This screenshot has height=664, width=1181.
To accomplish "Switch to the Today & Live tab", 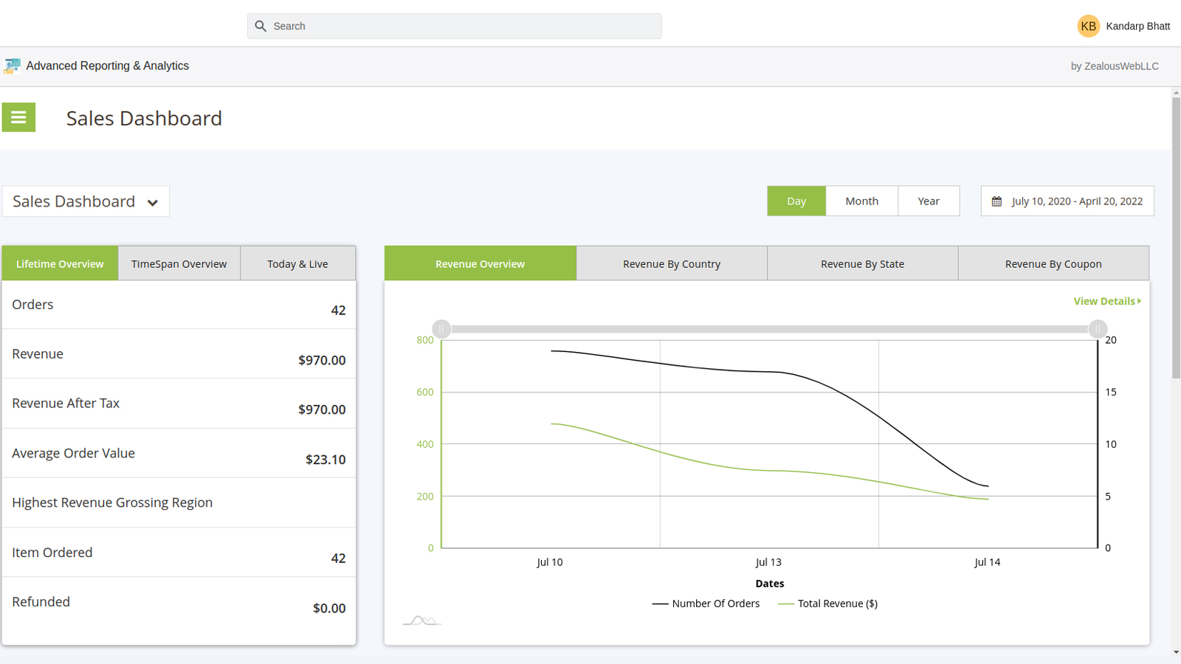I will tap(297, 263).
